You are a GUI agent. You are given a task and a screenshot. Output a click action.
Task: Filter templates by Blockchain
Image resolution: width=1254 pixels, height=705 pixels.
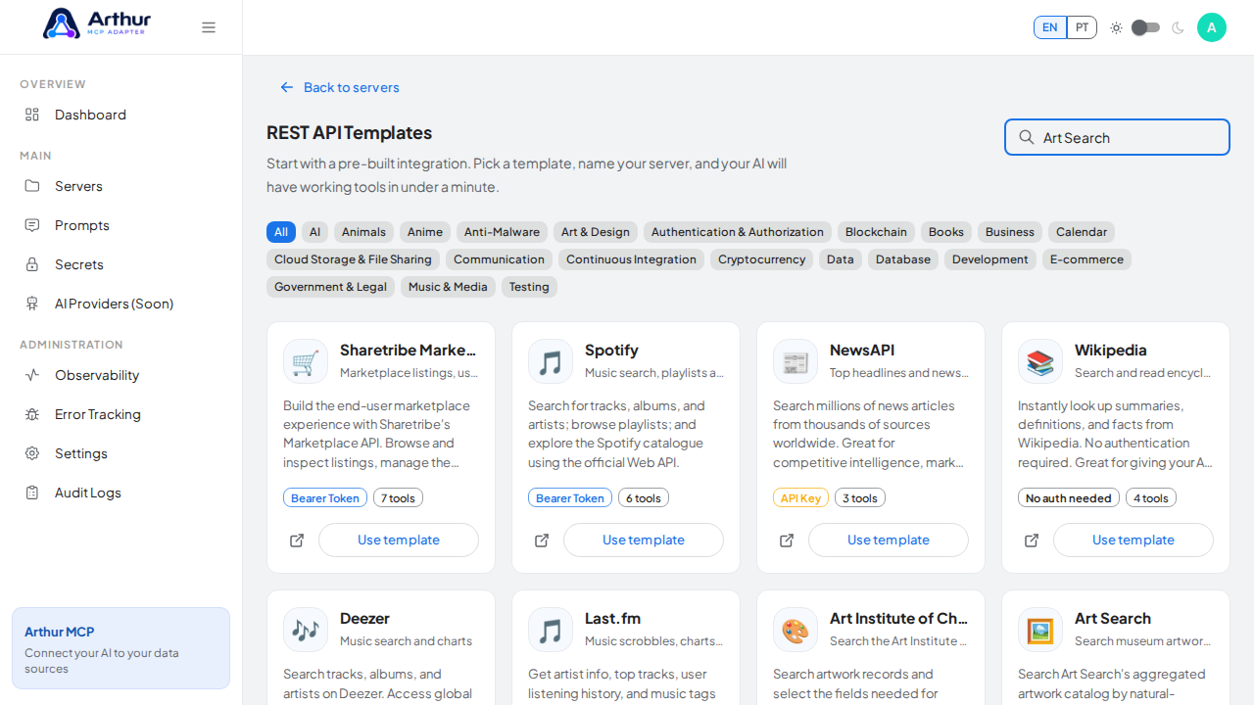coord(876,232)
